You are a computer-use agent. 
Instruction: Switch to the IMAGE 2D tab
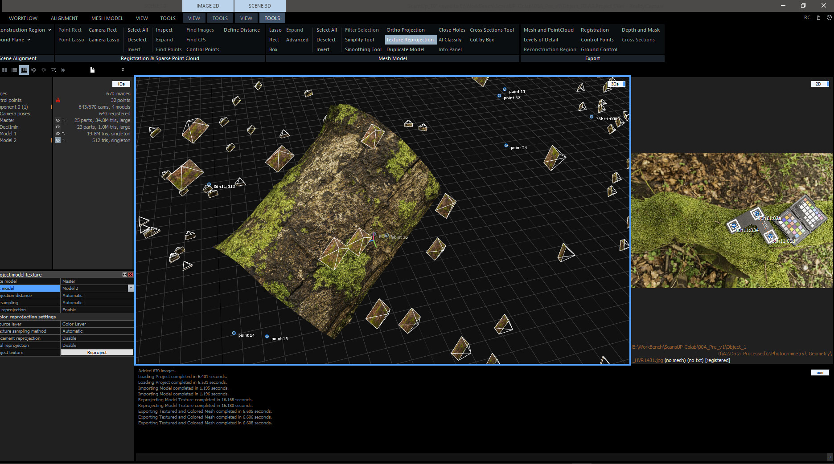coord(207,6)
